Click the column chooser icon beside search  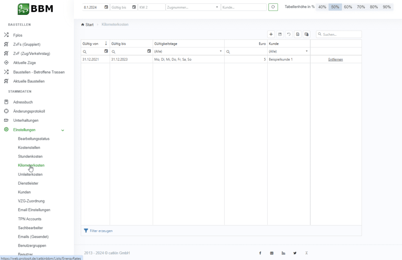(x=307, y=34)
